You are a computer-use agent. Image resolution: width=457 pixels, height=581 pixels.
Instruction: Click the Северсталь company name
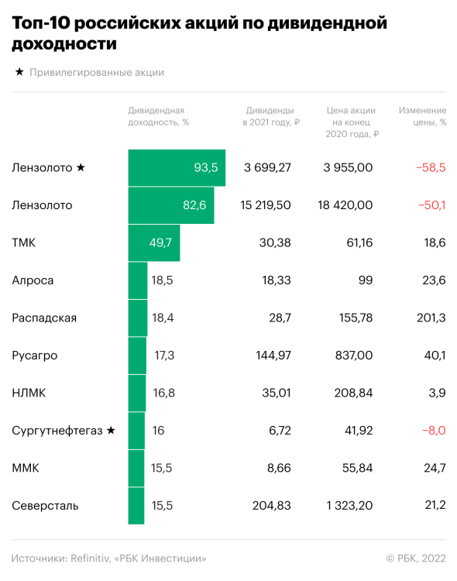[x=45, y=505]
